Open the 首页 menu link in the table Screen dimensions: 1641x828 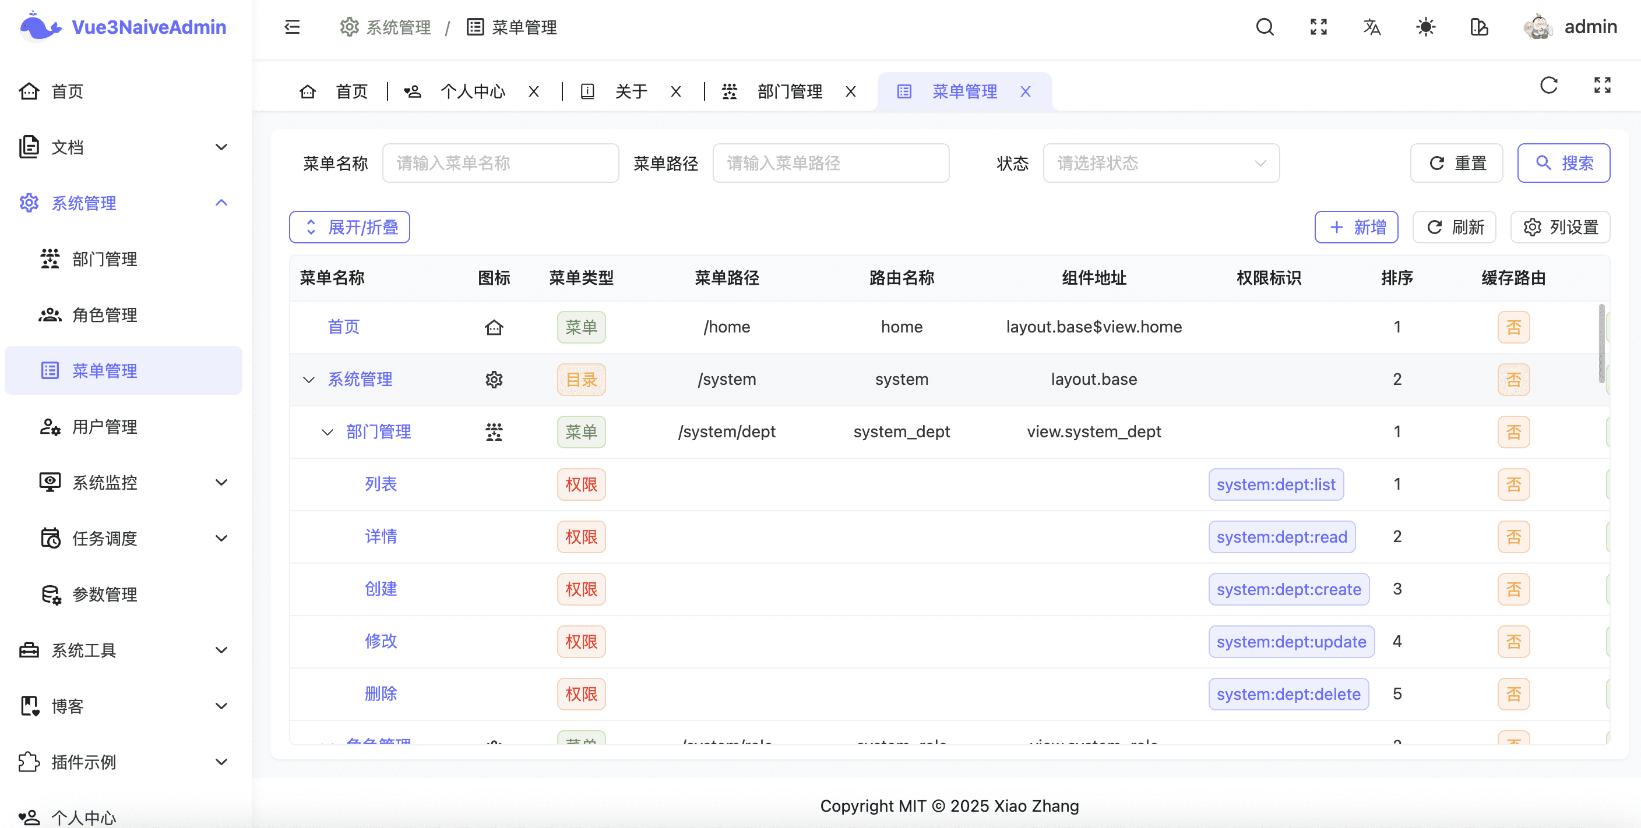tap(343, 327)
